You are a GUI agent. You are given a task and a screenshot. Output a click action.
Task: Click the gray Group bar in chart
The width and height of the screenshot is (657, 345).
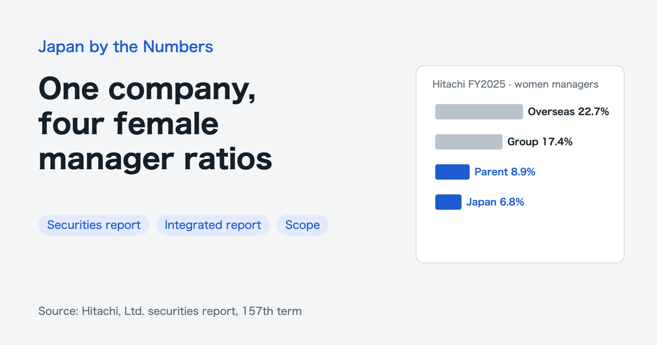[x=469, y=142]
